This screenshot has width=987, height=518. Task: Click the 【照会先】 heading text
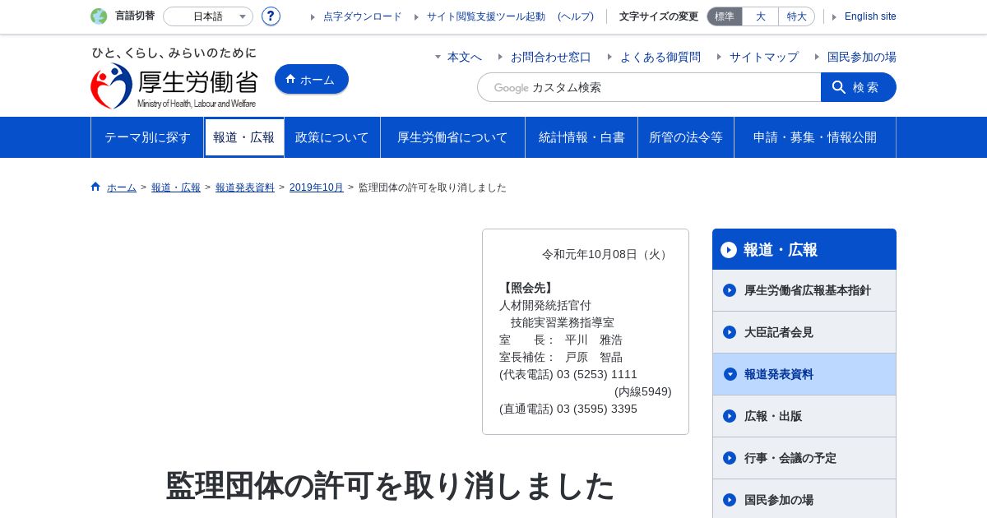point(528,288)
